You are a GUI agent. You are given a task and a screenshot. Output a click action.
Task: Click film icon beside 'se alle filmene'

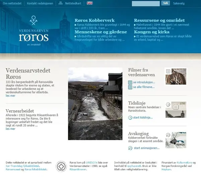point(130,87)
